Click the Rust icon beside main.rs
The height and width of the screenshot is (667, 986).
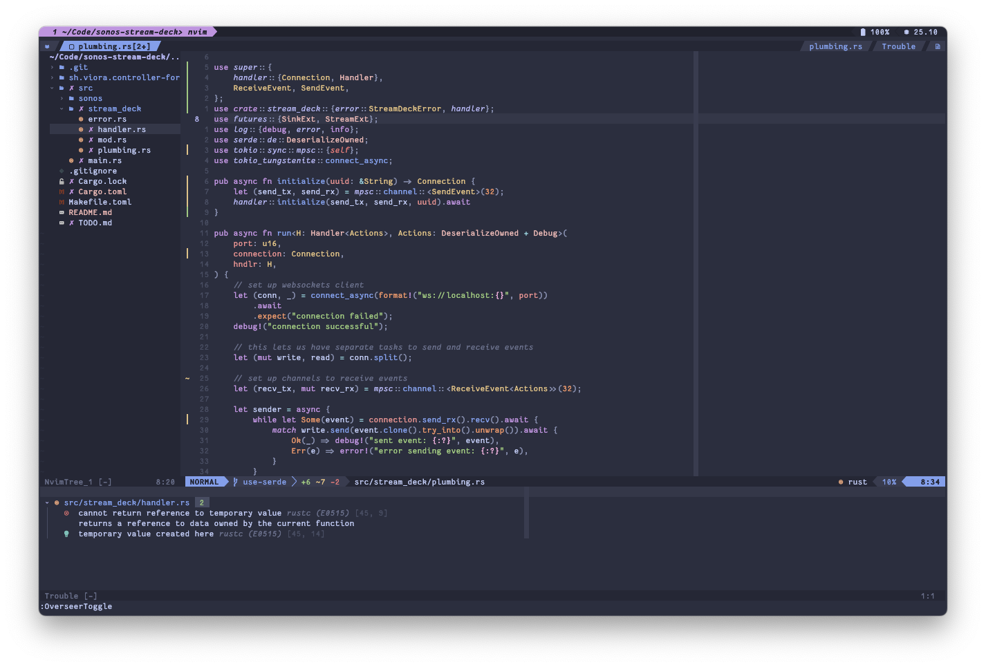click(71, 161)
